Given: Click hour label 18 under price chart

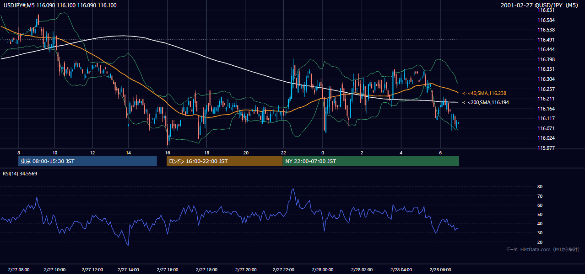Looking at the screenshot, I should point(207,153).
